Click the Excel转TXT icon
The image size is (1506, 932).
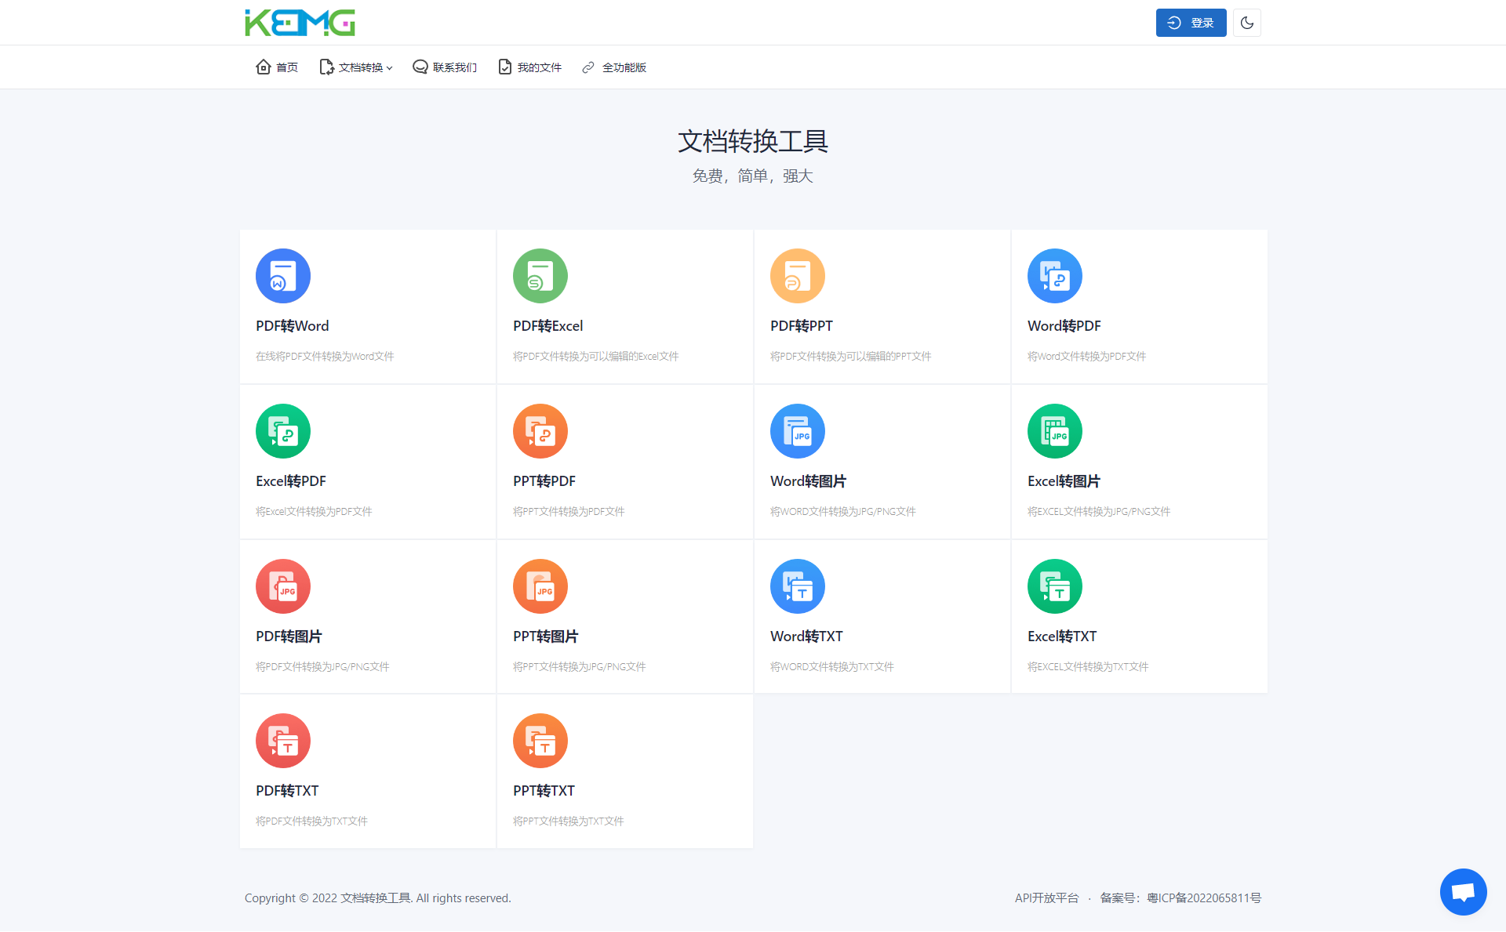[x=1054, y=586]
